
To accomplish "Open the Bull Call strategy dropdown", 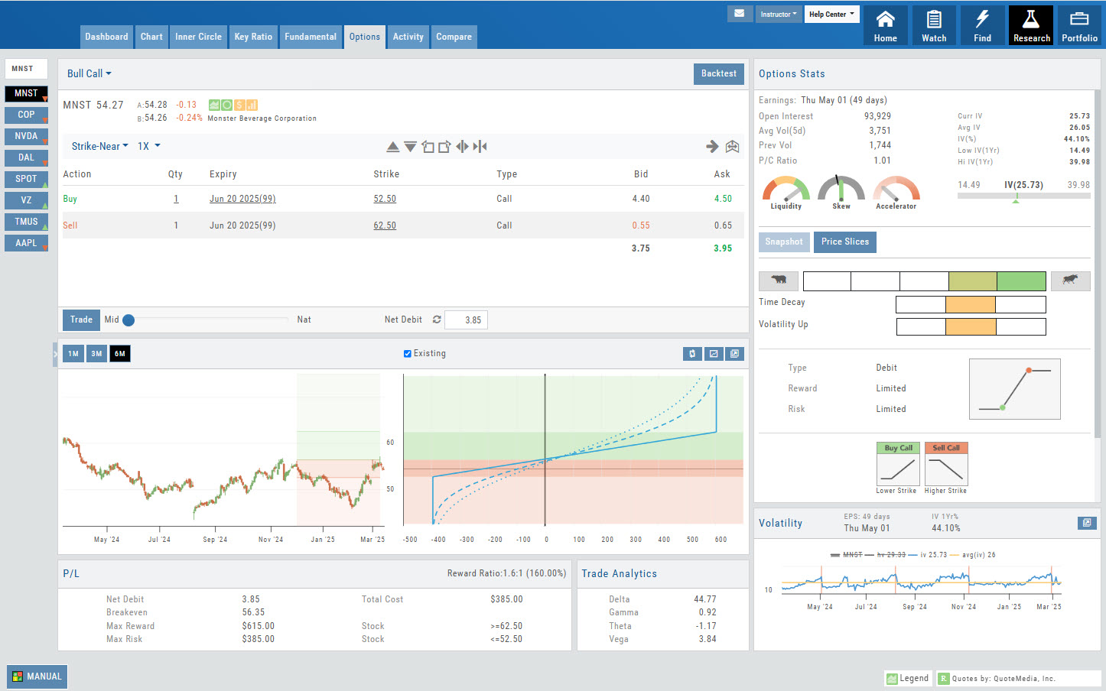I will [x=89, y=73].
